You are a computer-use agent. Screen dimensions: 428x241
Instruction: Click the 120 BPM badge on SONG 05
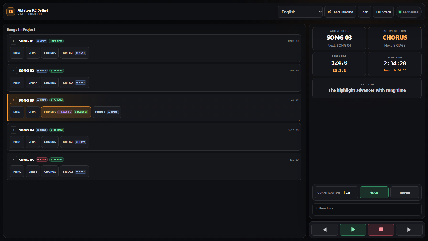[x=57, y=160]
